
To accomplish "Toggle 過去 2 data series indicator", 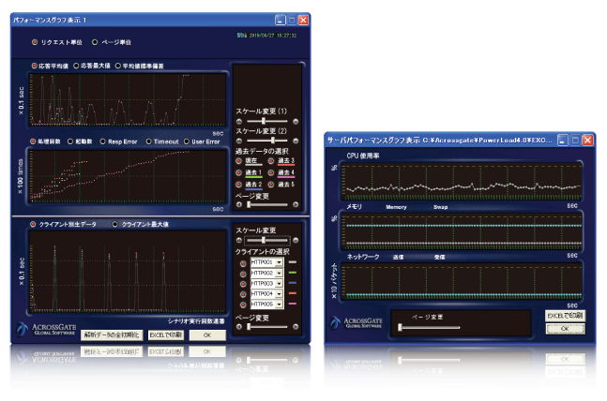I will point(239,185).
